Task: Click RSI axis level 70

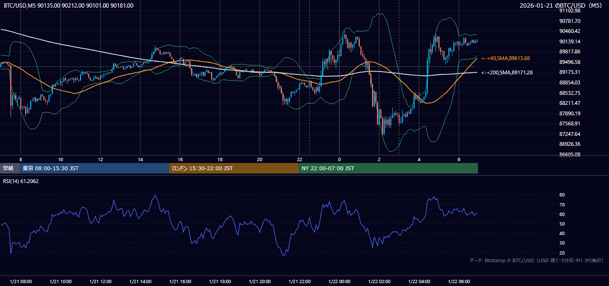Action: 562,204
